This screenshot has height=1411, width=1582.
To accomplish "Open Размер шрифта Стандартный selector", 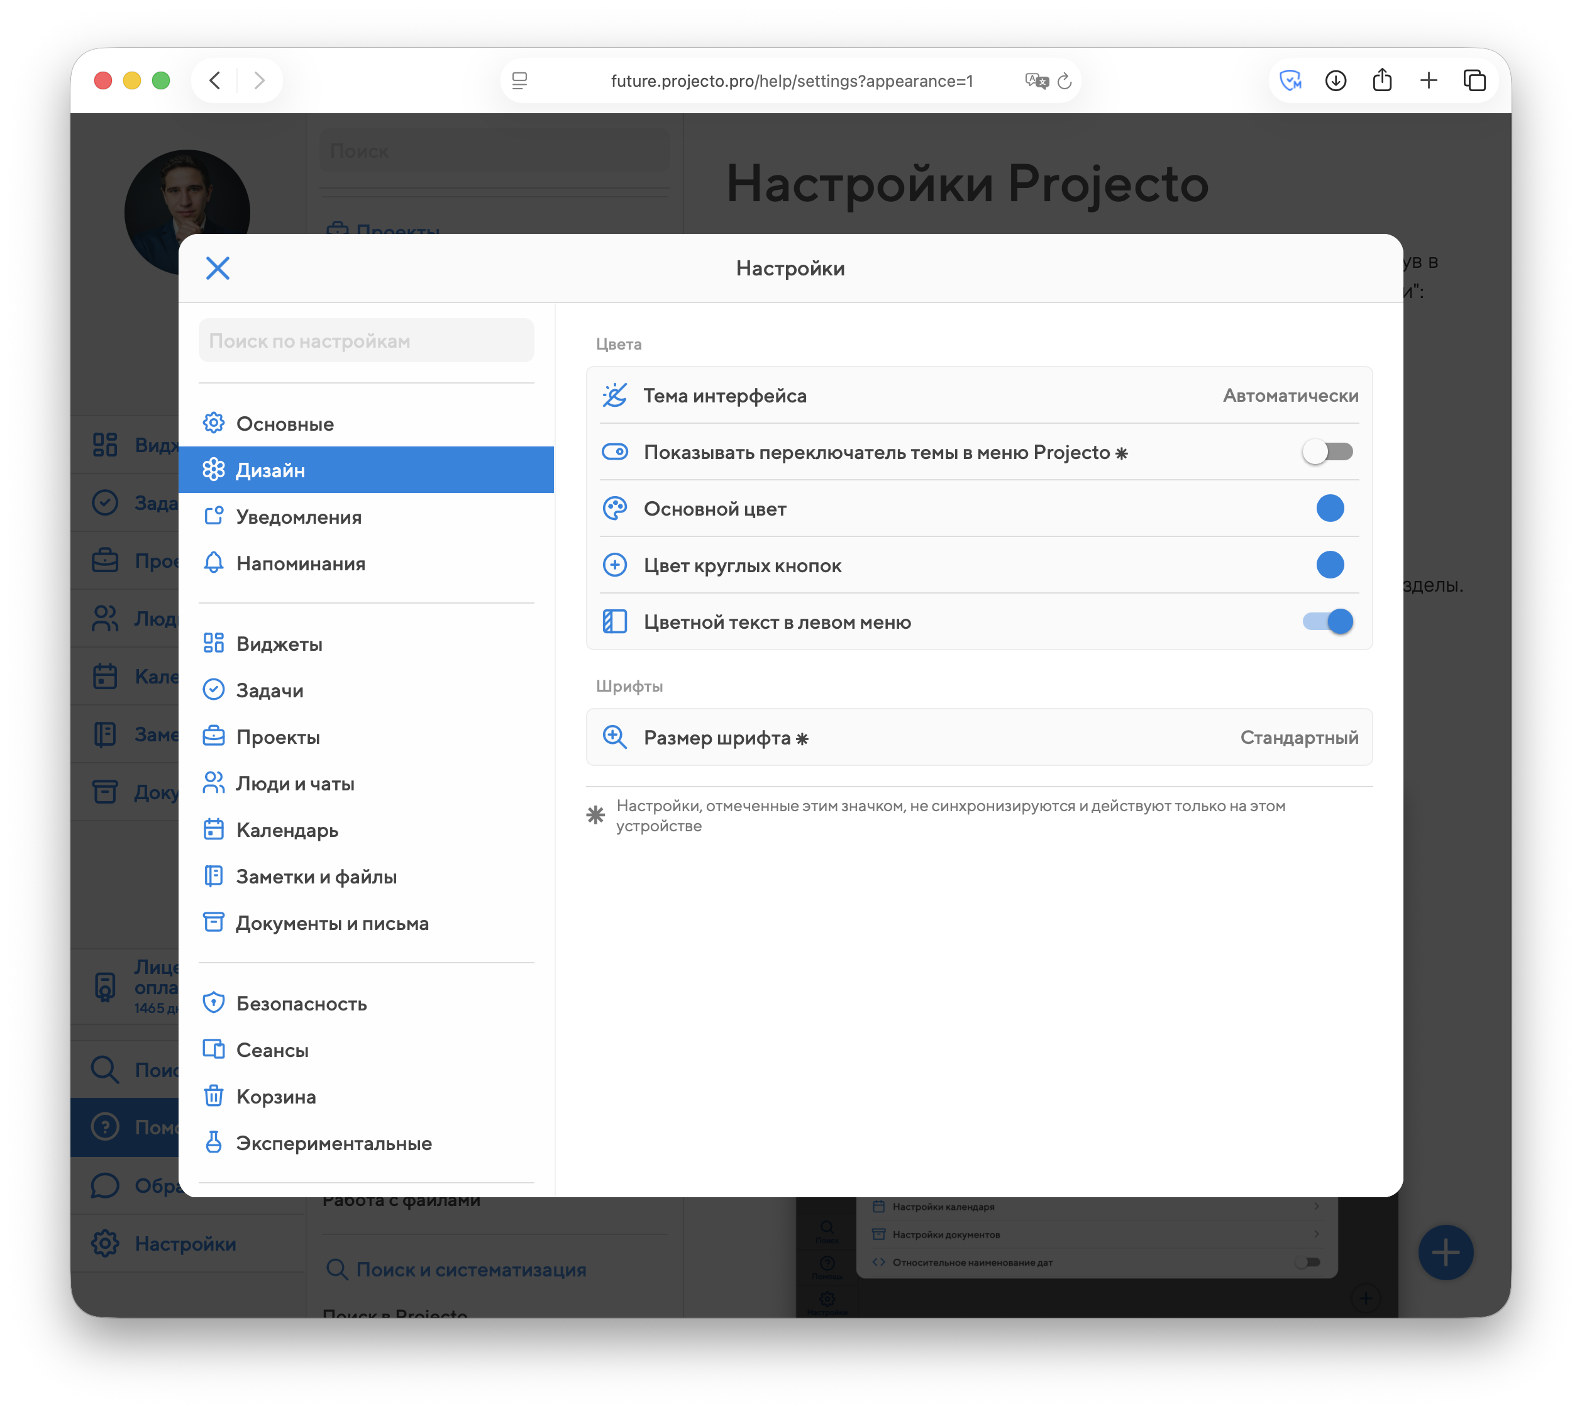I will pyautogui.click(x=1298, y=738).
